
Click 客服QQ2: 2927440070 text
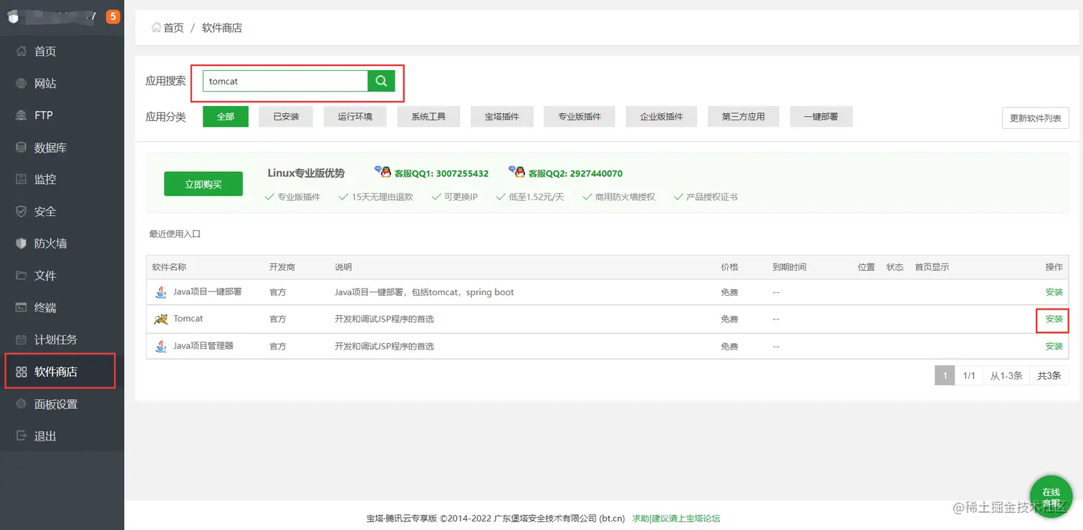pyautogui.click(x=575, y=173)
